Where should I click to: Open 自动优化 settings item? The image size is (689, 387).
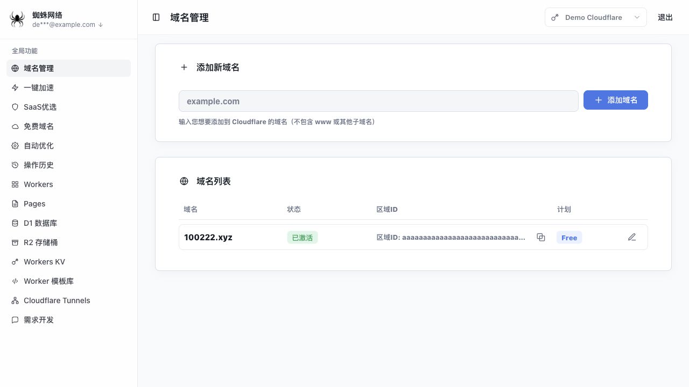[68, 146]
